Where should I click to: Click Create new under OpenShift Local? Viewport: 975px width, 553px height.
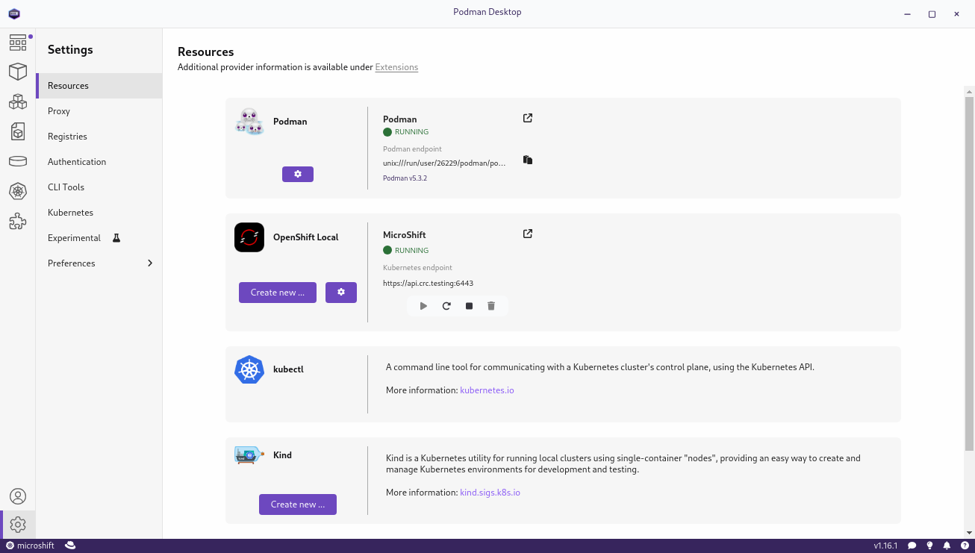click(x=278, y=293)
